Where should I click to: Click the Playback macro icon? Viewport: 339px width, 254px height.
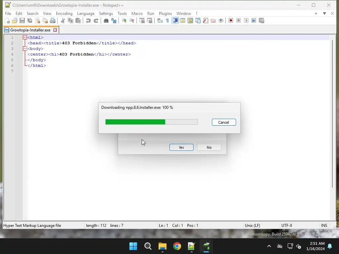point(246,21)
